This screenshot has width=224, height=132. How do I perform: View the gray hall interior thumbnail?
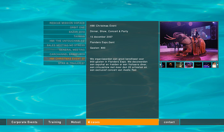[180, 65]
